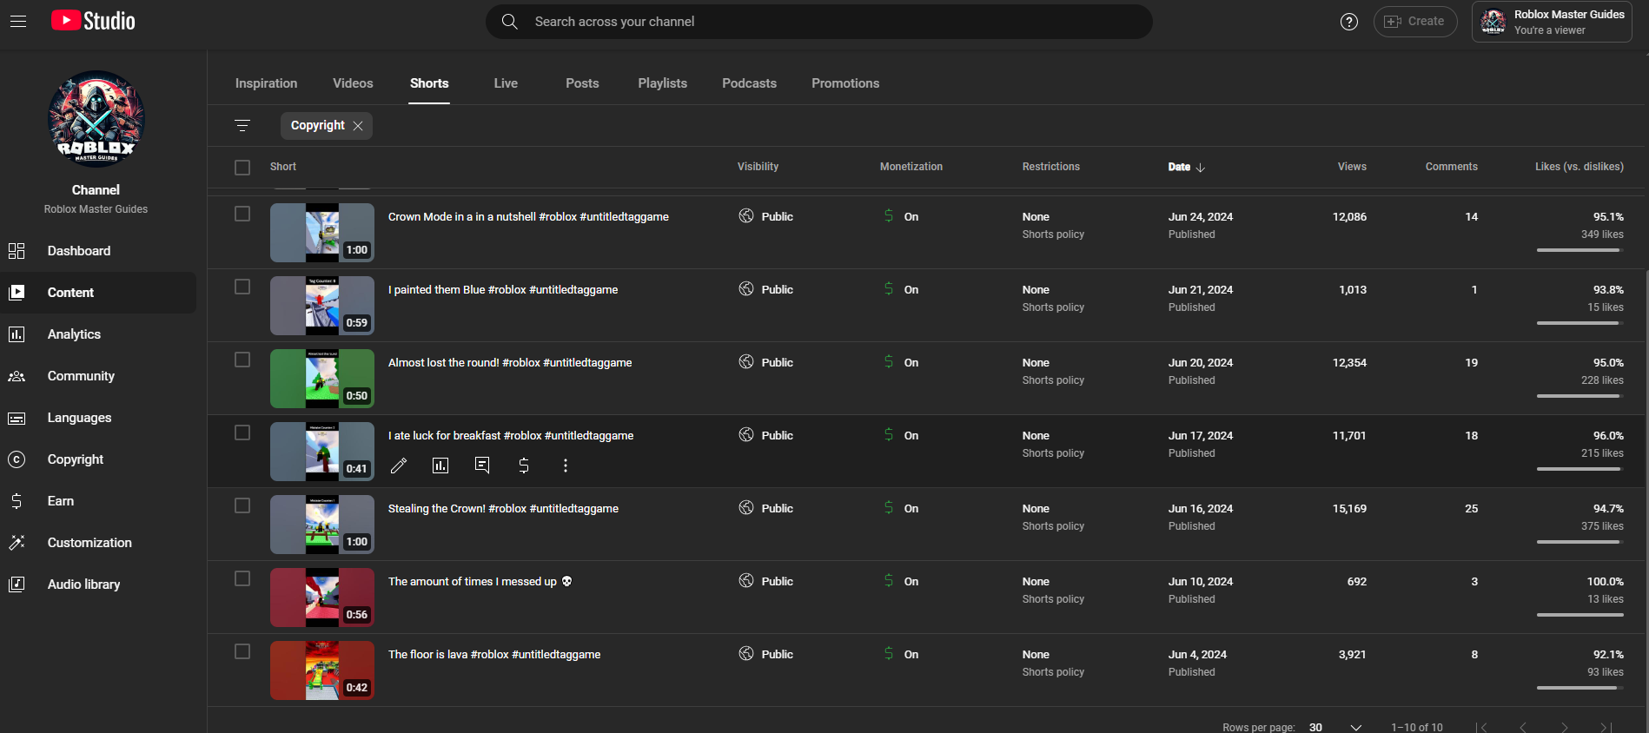This screenshot has width=1649, height=733.
Task: Click the pencil edit details icon
Action: pyautogui.click(x=399, y=466)
